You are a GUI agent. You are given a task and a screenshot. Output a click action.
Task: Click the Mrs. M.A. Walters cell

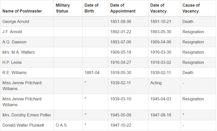(x=18, y=52)
